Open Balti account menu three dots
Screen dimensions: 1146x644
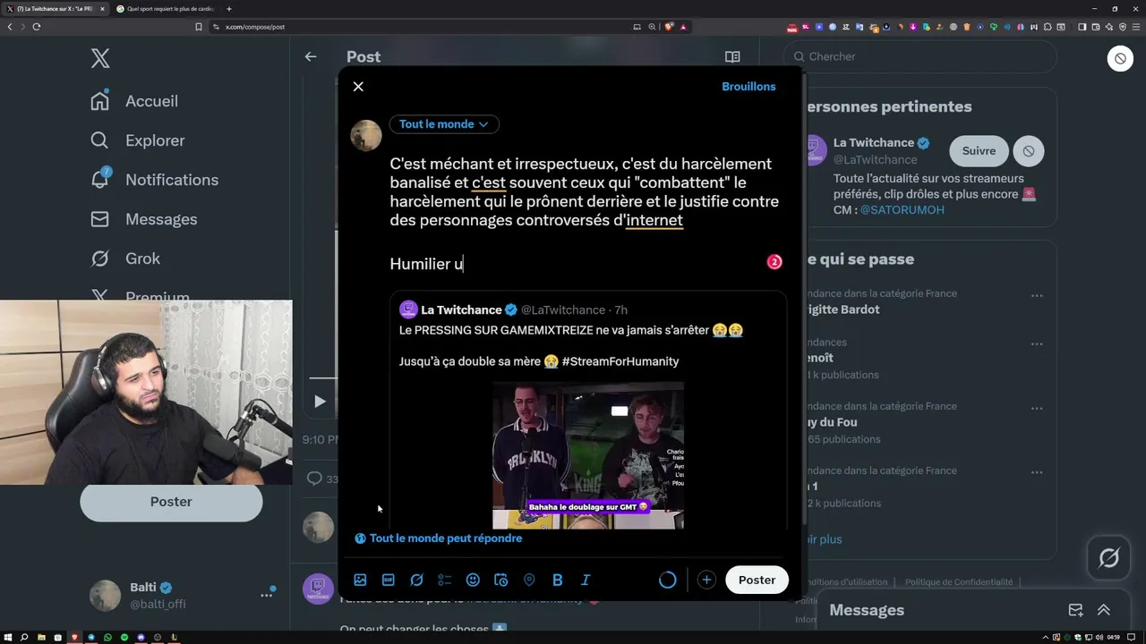(266, 595)
